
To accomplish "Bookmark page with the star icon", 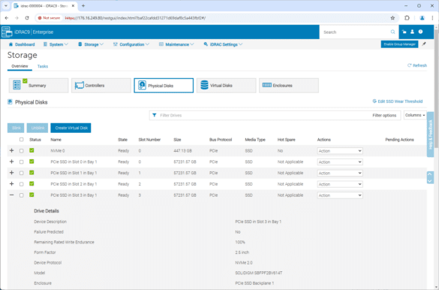I will coord(392,18).
